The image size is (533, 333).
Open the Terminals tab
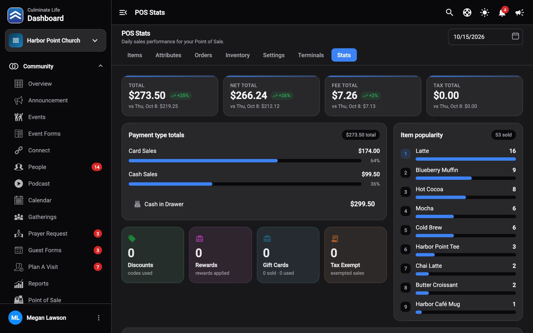click(311, 55)
